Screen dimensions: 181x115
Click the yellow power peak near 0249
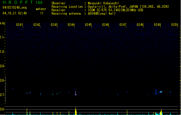(161, 112)
